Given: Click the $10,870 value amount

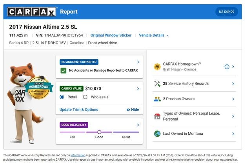Looking at the screenshot, I should (93, 89).
